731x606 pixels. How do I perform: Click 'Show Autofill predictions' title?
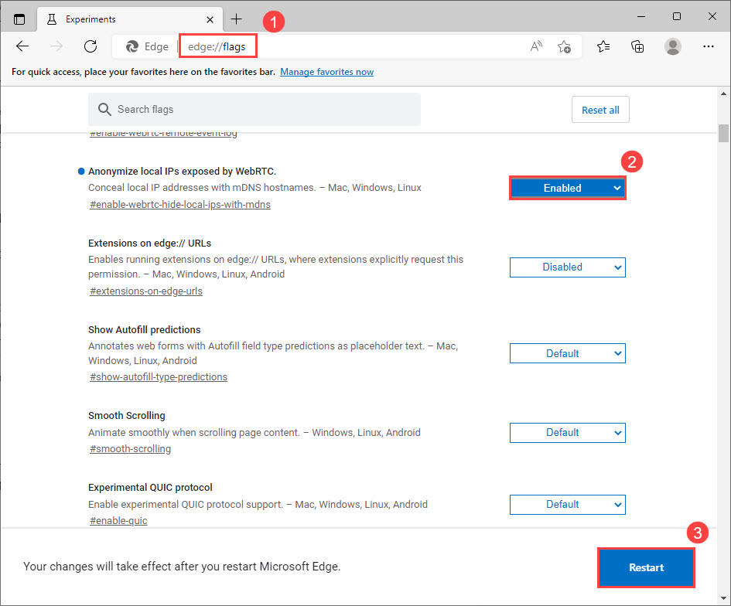pyautogui.click(x=145, y=330)
